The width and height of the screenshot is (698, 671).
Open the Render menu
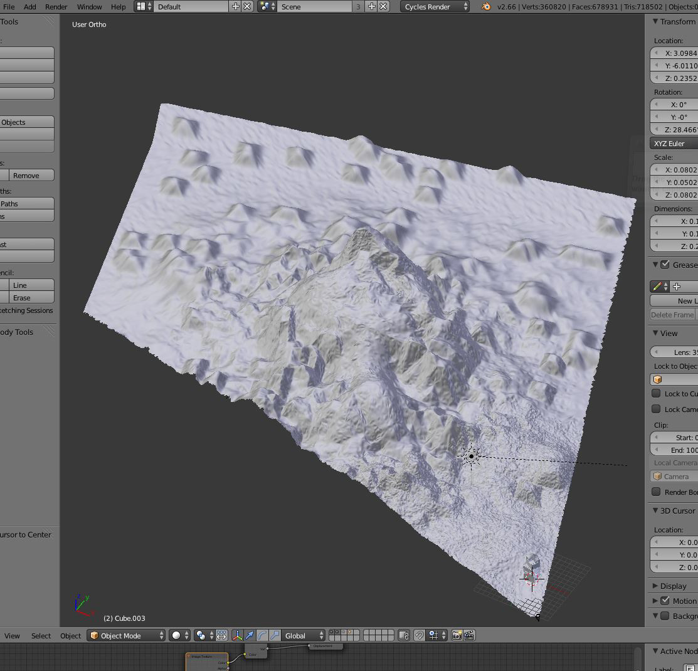[56, 7]
